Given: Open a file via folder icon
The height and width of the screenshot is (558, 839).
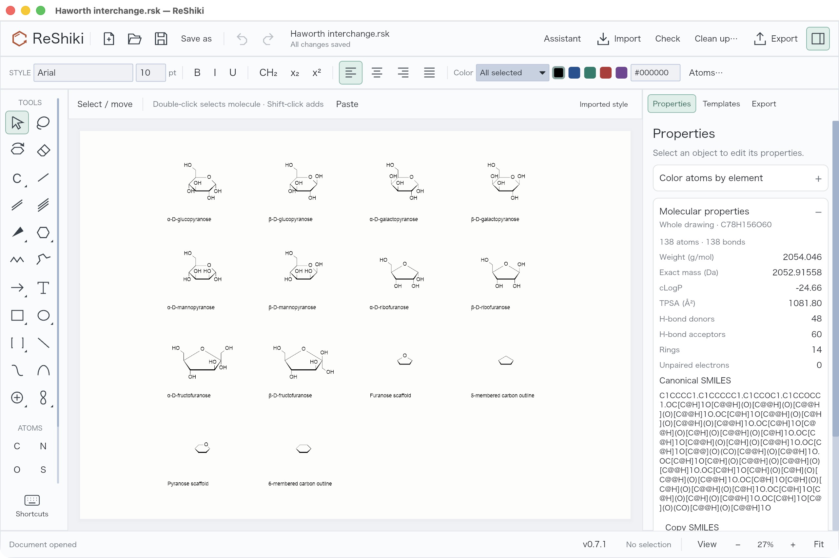Looking at the screenshot, I should click(x=135, y=38).
